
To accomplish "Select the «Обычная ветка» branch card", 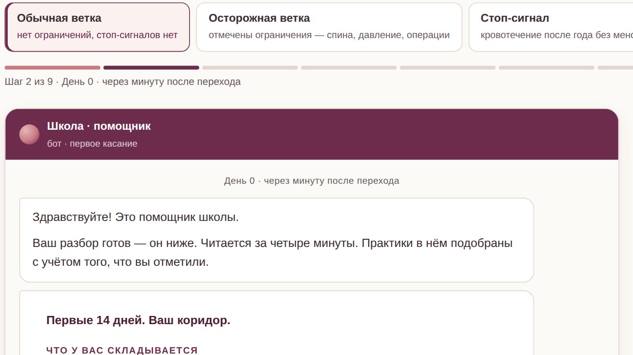I will click(97, 27).
